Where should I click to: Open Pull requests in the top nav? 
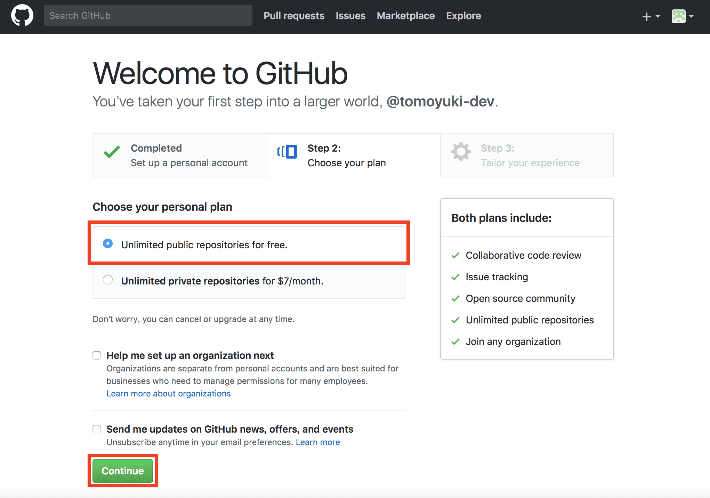(x=294, y=16)
